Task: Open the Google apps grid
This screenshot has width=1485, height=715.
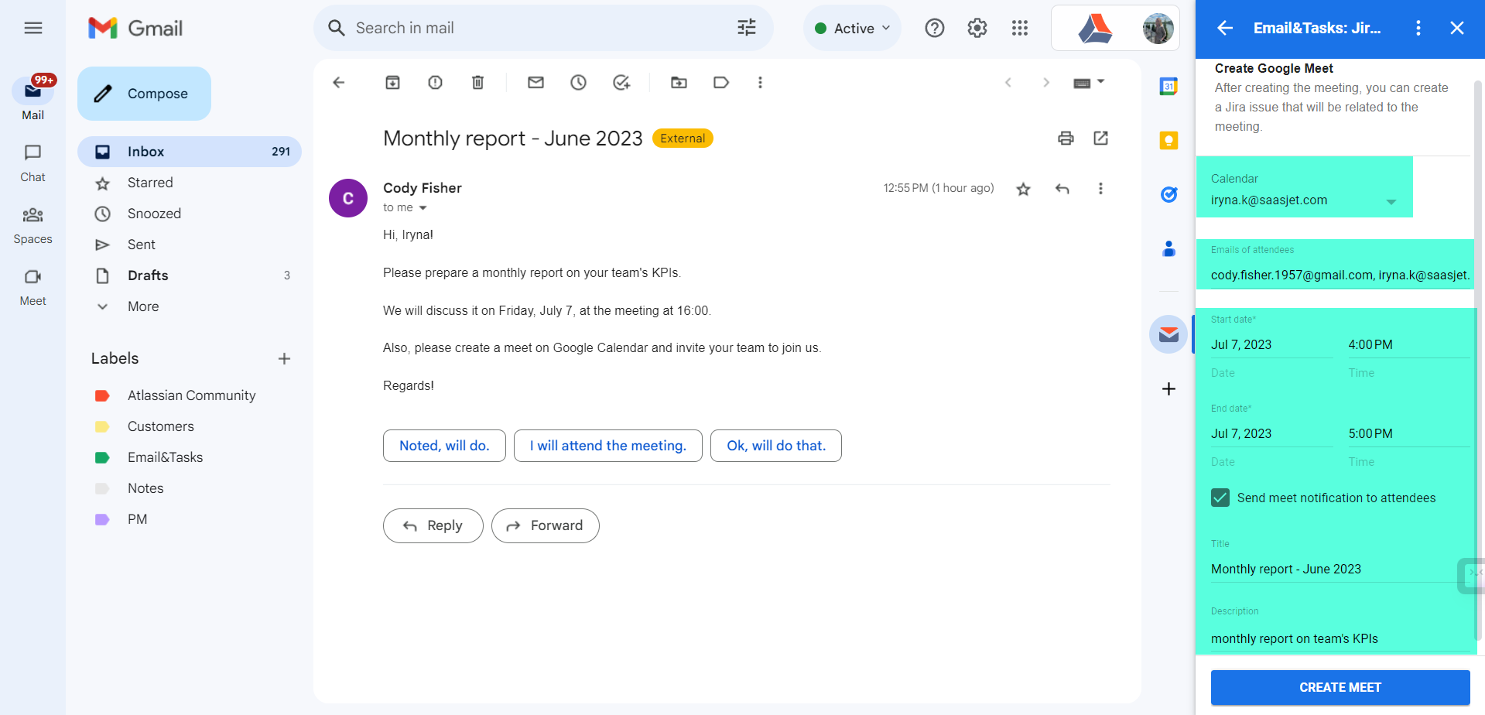Action: coord(1020,28)
